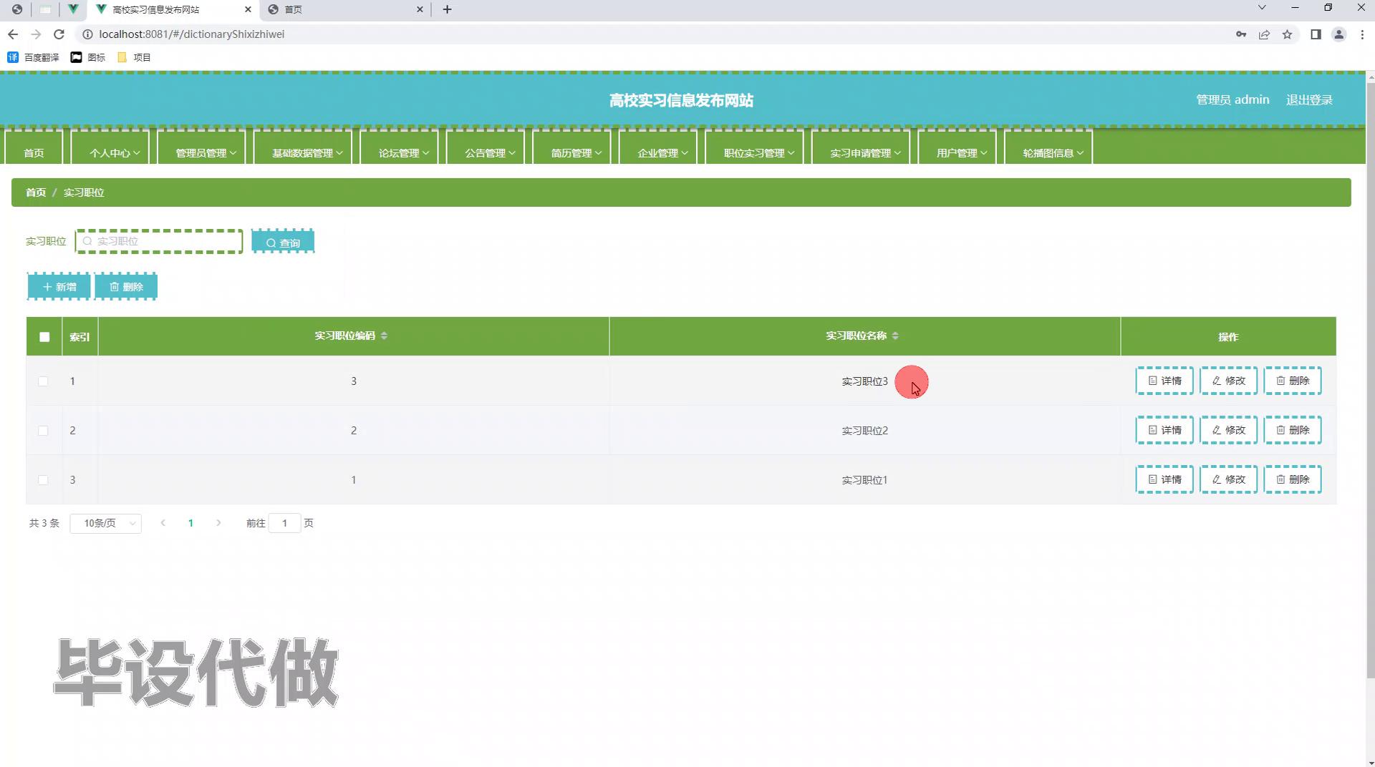Sort by 实习职位编码 column arrows
Viewport: 1375px width, 767px height.
384,336
